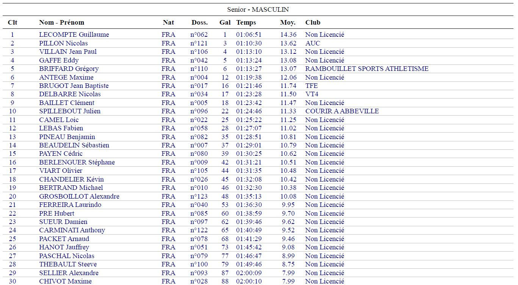Viewport: 518px width, 285px height.
Task: Click the club COURIR A ABBEVILLE
Action: click(x=342, y=111)
